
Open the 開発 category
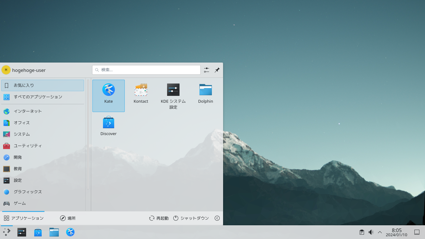43,157
